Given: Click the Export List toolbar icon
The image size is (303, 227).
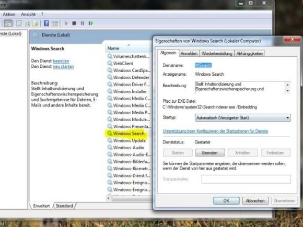Looking at the screenshot, I should click(36, 23).
